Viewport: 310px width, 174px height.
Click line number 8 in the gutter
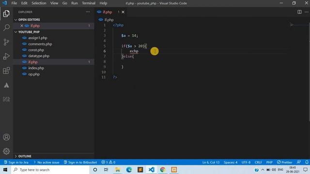(x=105, y=61)
